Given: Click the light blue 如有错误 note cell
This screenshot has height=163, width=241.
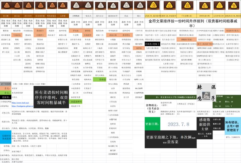Looking at the screenshot, I should click(233, 126).
